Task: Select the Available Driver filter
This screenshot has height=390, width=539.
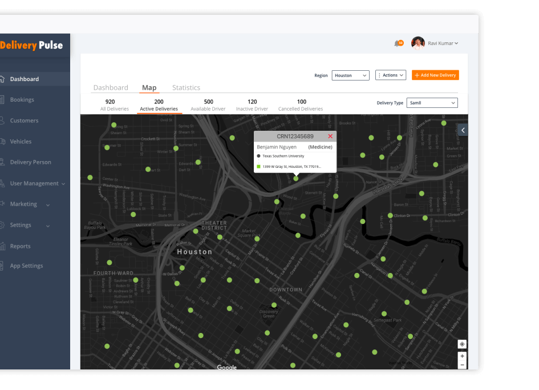Action: (208, 105)
